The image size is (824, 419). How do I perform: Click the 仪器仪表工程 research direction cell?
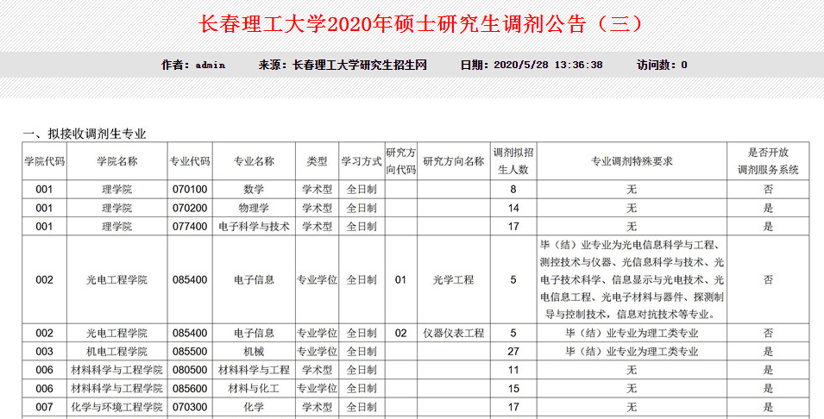pyautogui.click(x=454, y=333)
